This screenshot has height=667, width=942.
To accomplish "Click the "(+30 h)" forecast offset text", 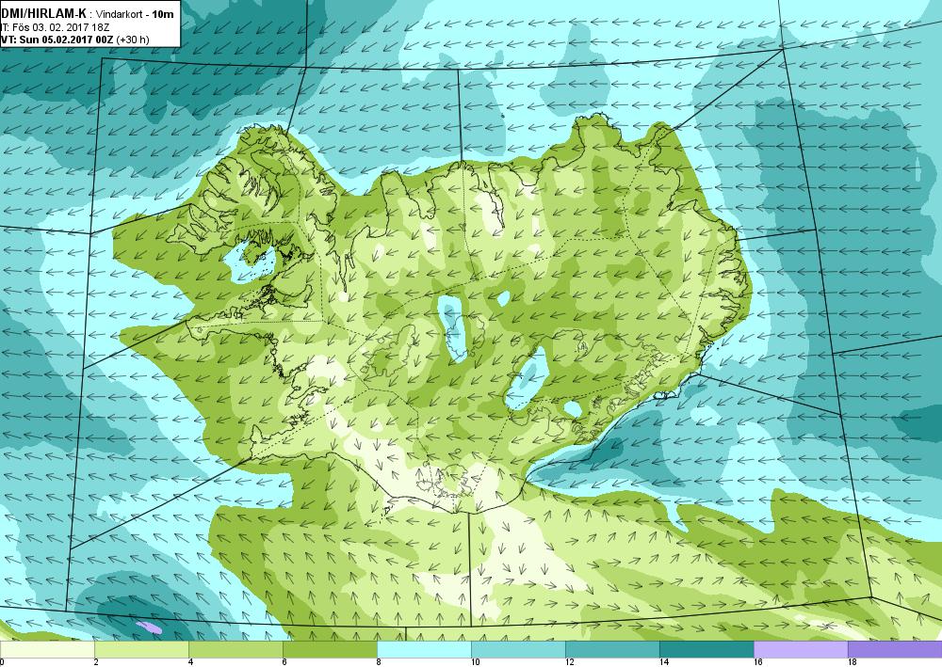I will click(133, 40).
